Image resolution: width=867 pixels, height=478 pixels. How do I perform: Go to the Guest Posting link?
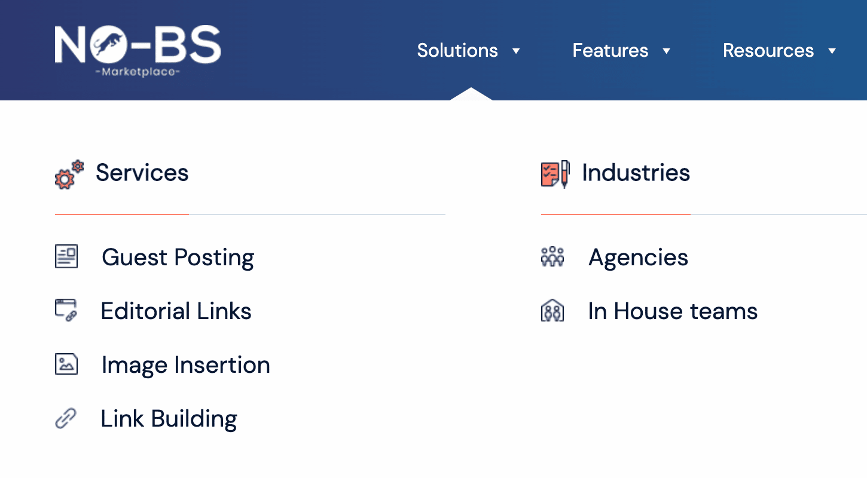pos(178,258)
